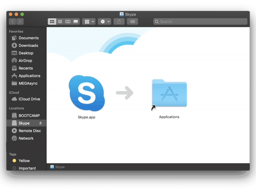
Task: Click Skype in the bottom path bar
Action: coord(58,167)
